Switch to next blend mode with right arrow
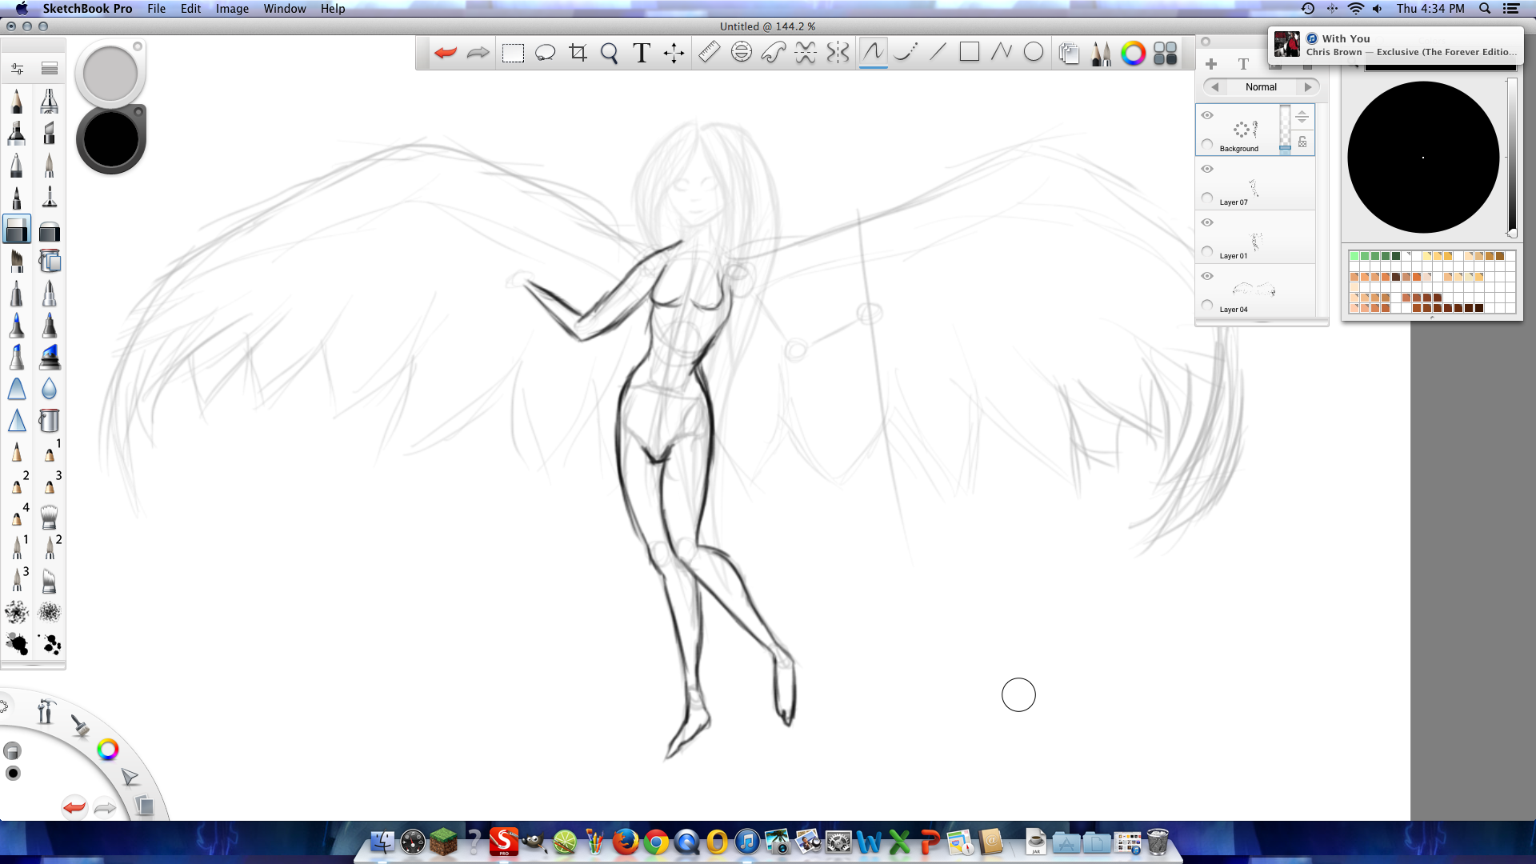The width and height of the screenshot is (1536, 864). [x=1308, y=87]
